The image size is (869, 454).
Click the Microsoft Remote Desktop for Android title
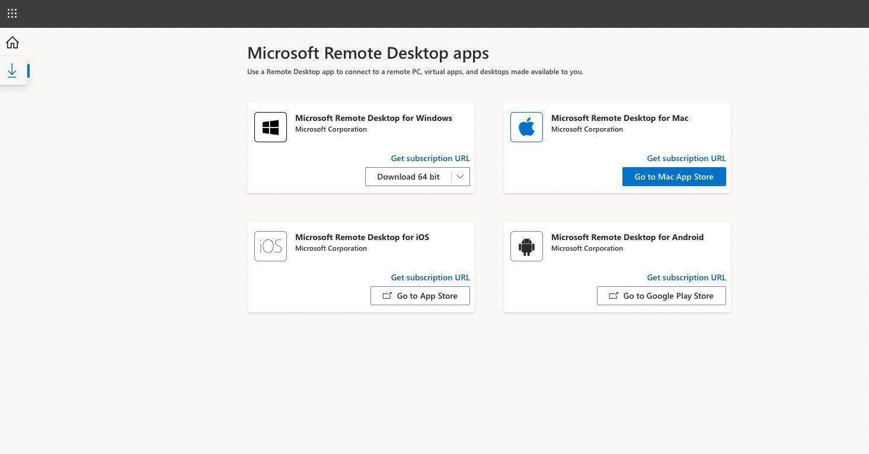click(x=627, y=237)
